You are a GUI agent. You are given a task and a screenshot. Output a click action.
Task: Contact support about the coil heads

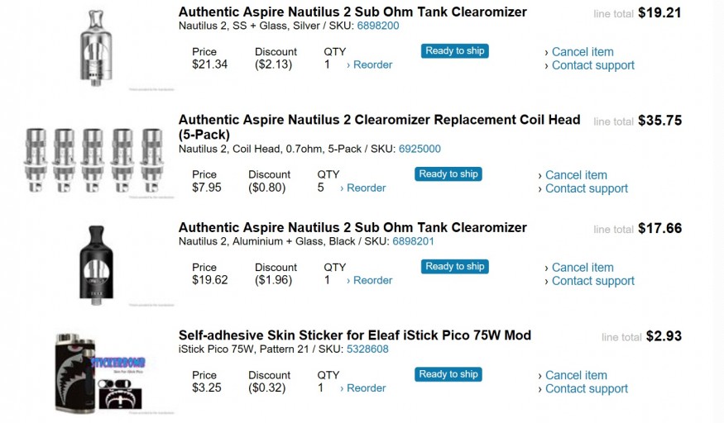tap(587, 188)
